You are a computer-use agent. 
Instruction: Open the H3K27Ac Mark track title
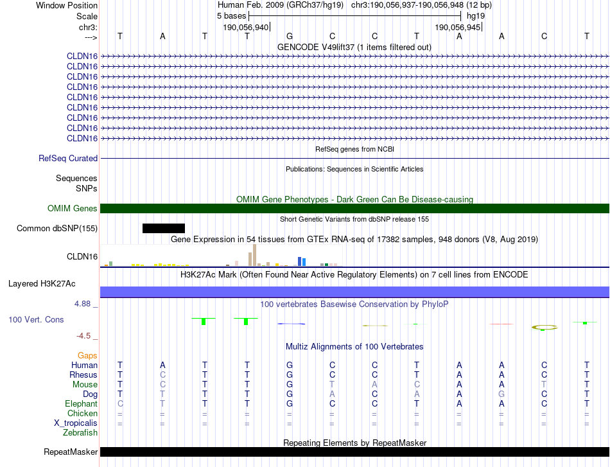[354, 275]
